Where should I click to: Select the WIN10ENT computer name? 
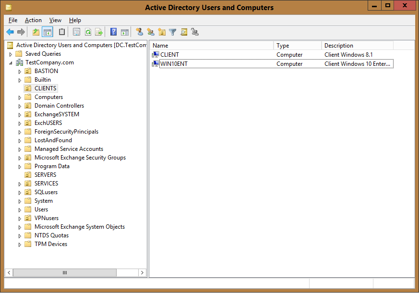pyautogui.click(x=174, y=64)
